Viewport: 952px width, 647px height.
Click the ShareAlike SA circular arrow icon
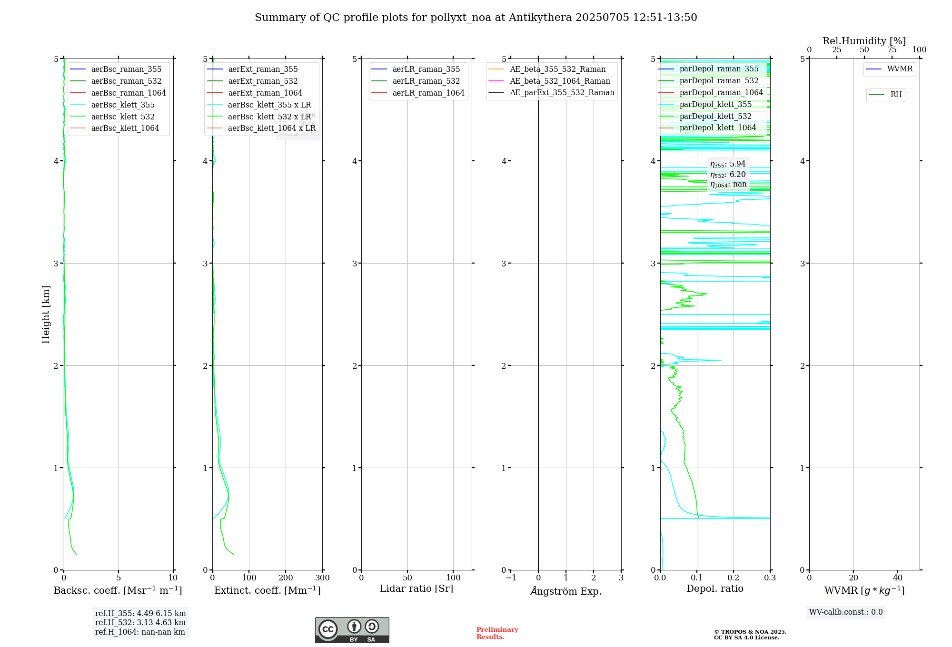372,627
